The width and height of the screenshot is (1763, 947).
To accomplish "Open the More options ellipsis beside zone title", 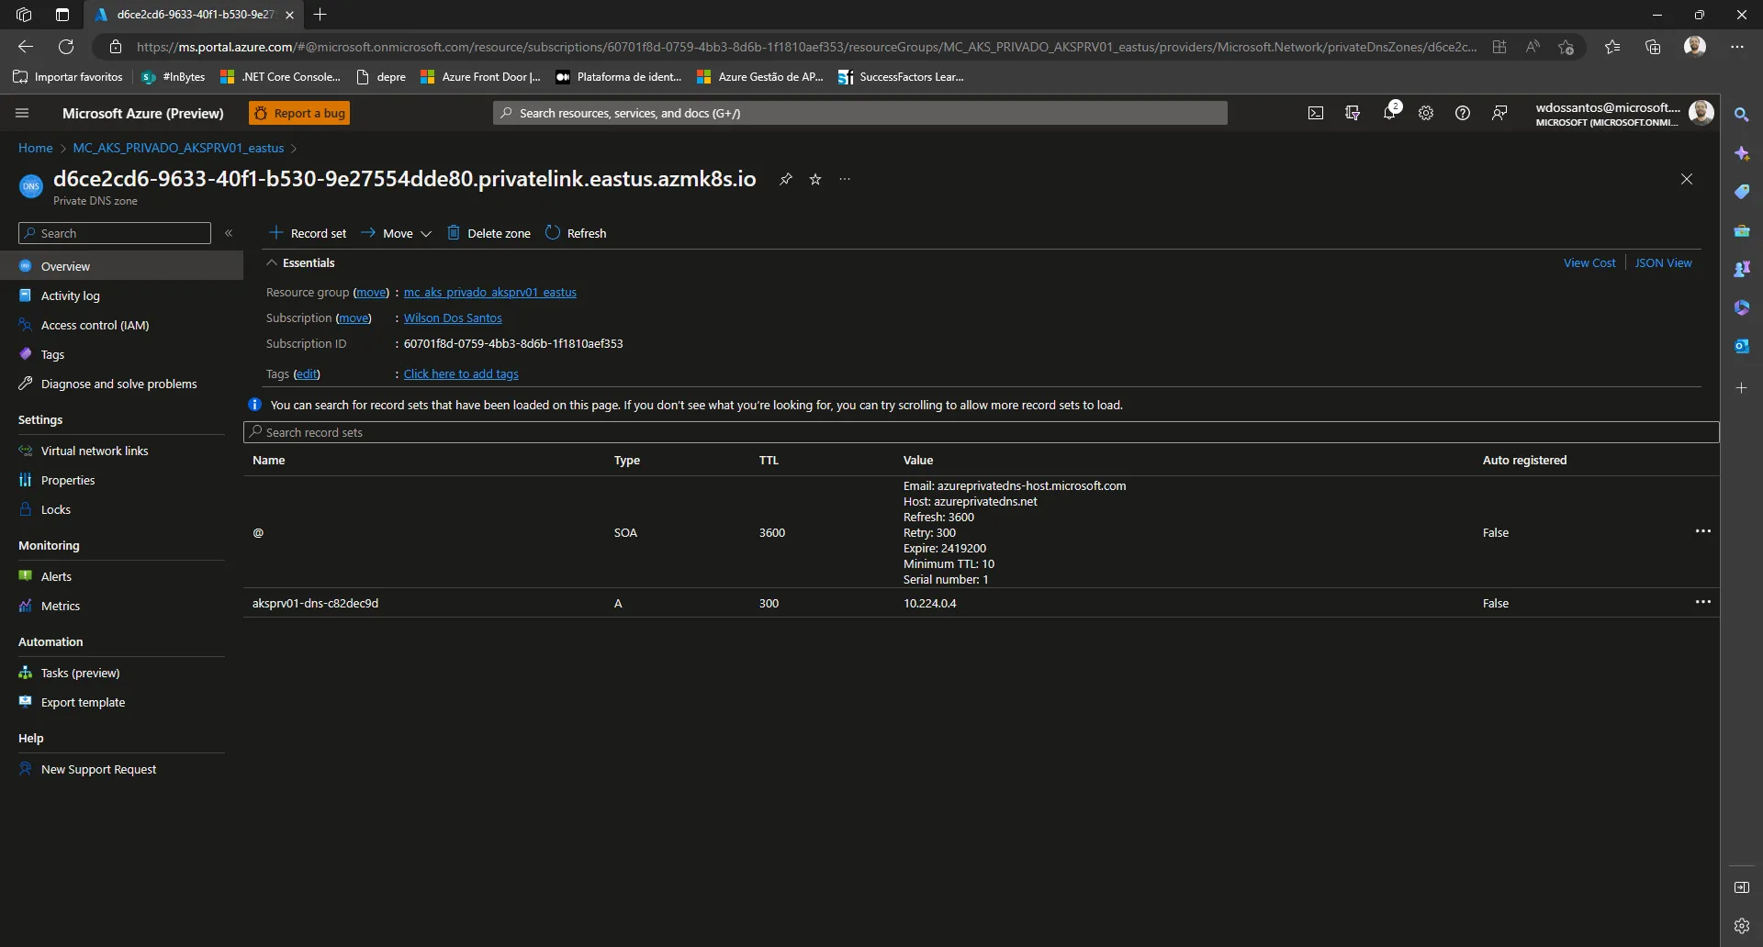I will pyautogui.click(x=845, y=179).
